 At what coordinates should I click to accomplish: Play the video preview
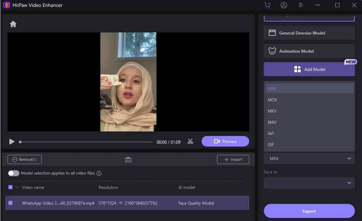(x=12, y=141)
